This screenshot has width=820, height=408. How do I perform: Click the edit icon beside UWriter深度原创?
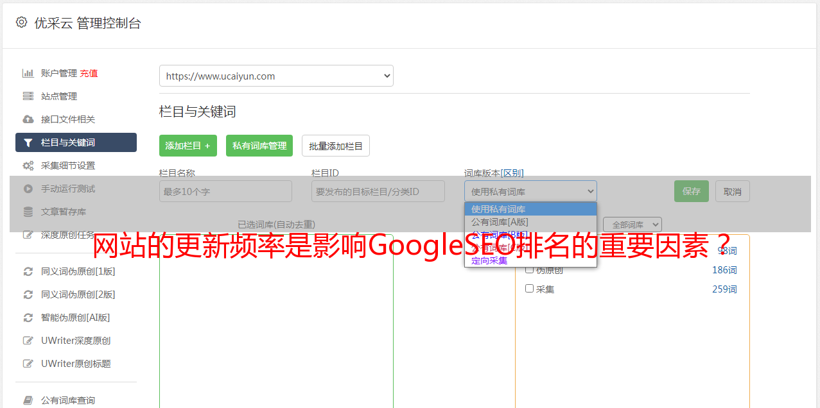[28, 341]
